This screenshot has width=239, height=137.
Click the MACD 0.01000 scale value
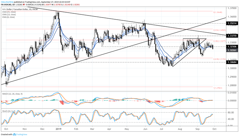(x=232, y=93)
